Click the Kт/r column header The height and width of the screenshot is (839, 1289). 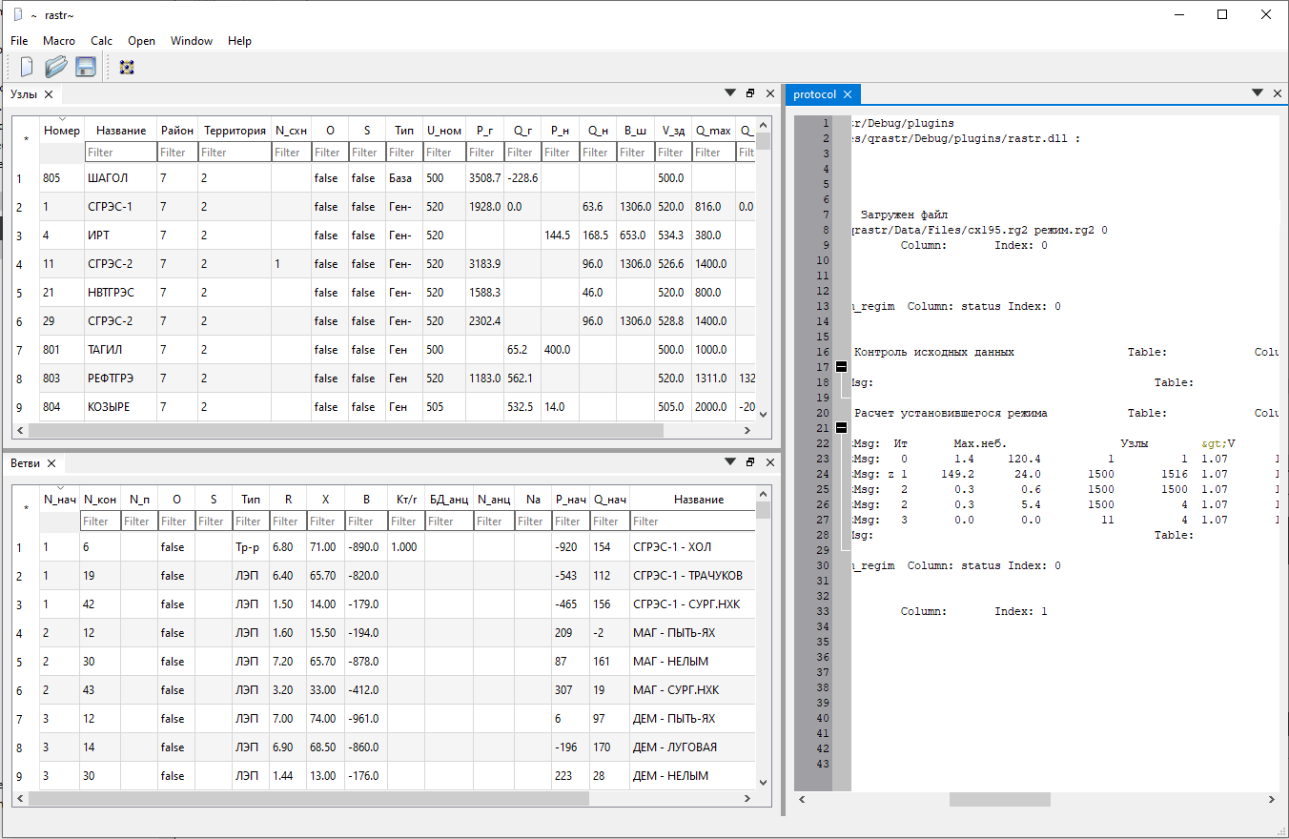[x=406, y=500]
